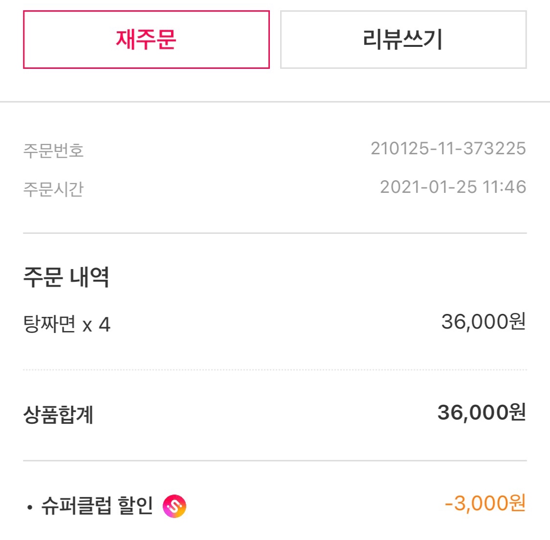Select the 주문번호 label

pos(53,150)
